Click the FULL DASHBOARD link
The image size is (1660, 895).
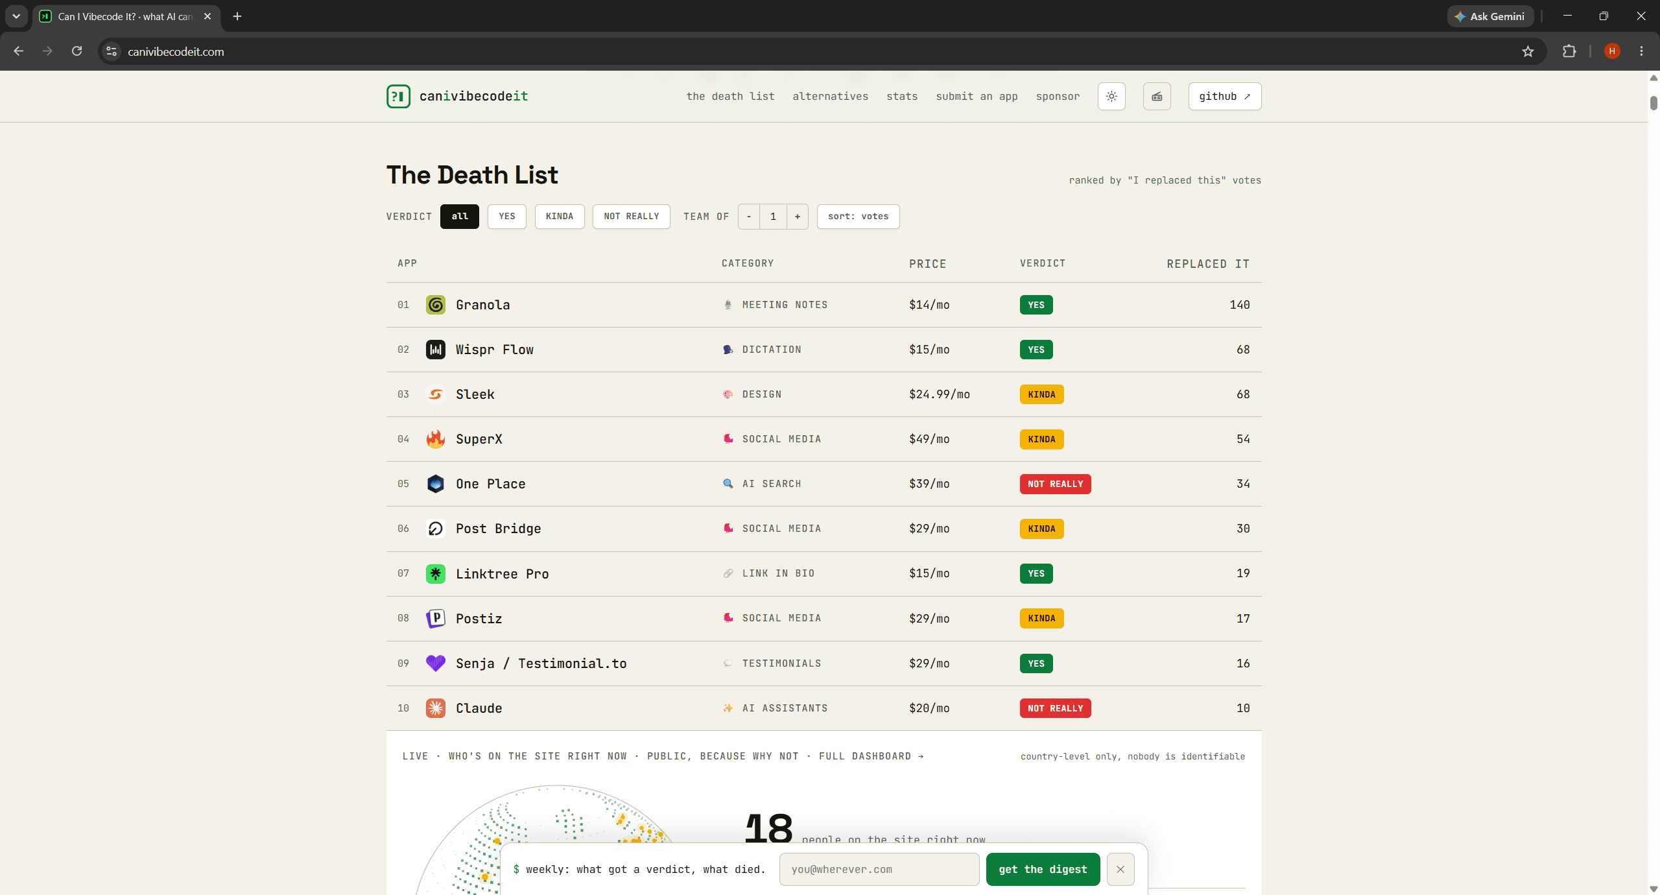871,756
